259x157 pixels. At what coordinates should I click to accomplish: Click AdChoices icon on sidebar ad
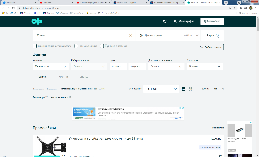(250, 122)
